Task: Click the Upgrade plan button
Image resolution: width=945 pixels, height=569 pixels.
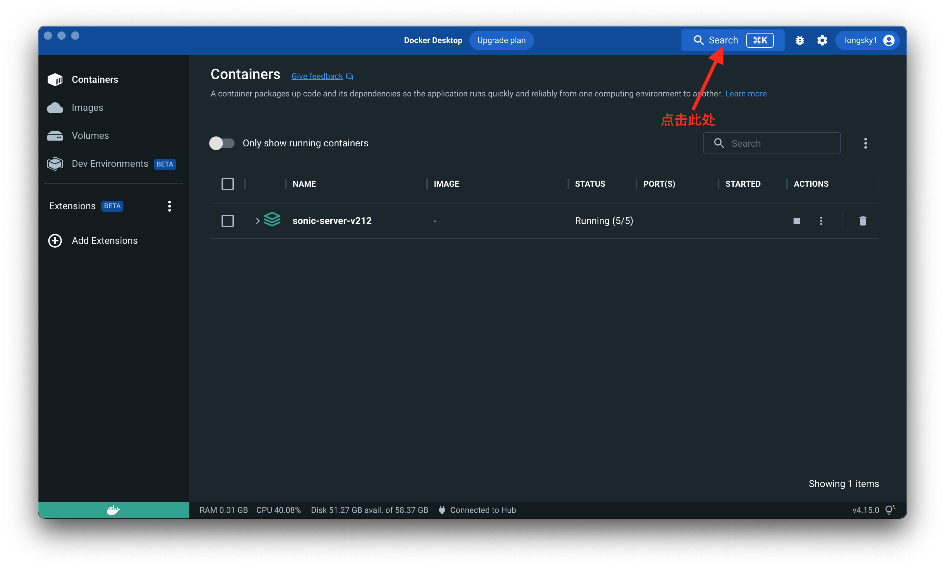Action: coord(502,40)
